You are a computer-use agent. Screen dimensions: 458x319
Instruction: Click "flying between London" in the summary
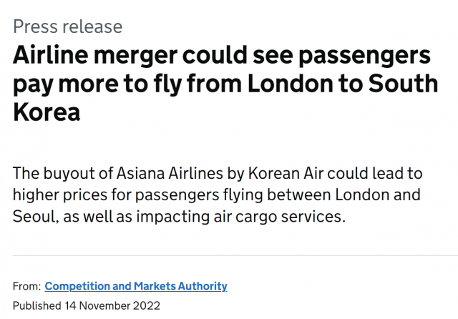[x=302, y=195]
